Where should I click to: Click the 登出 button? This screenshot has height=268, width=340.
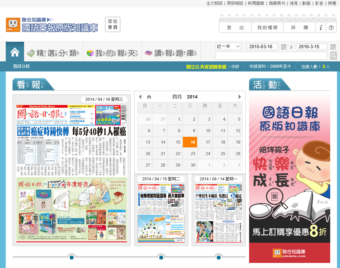click(x=235, y=27)
